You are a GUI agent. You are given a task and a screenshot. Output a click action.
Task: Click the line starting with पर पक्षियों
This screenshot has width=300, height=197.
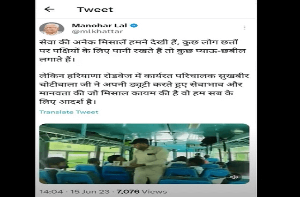142,51
